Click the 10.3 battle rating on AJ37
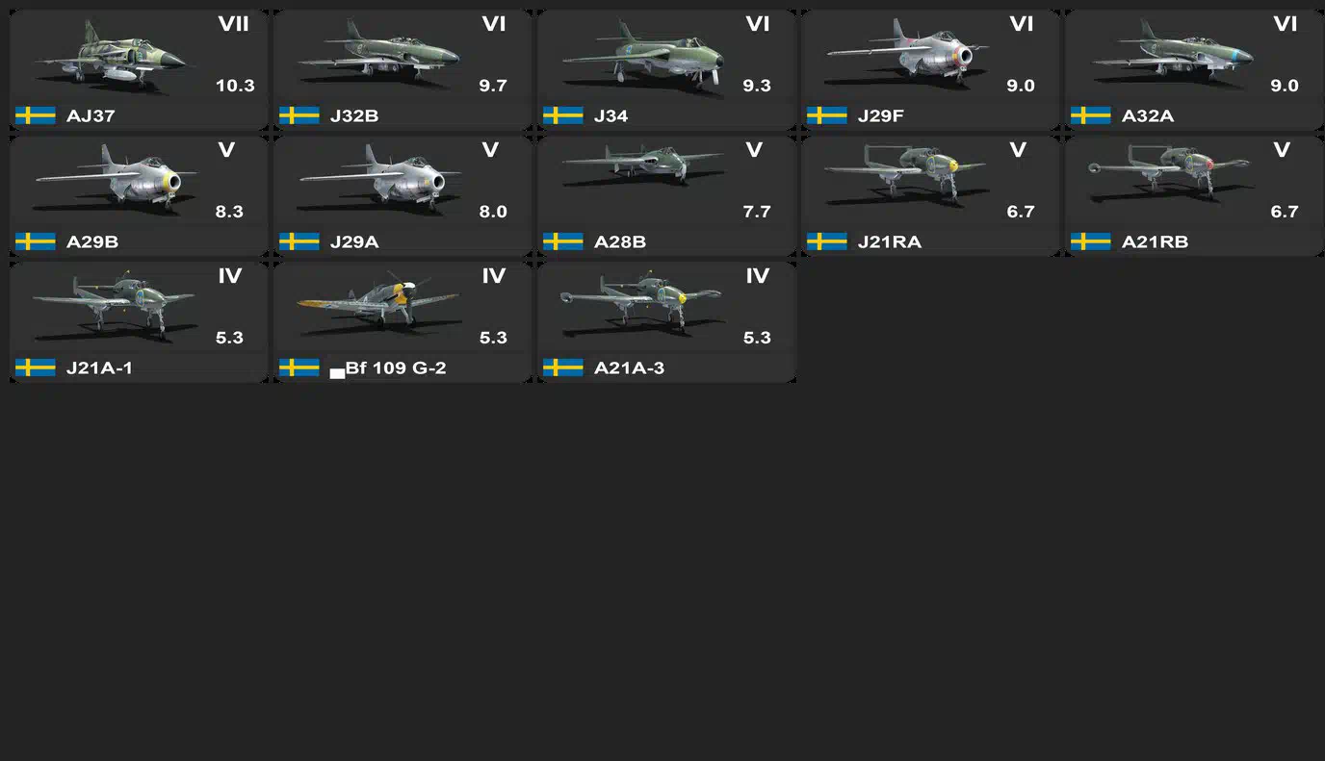Image resolution: width=1325 pixels, height=761 pixels. click(x=235, y=86)
